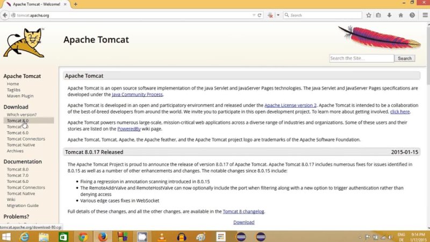Open Taglibs sidebar link
The height and width of the screenshot is (242, 430).
13,90
